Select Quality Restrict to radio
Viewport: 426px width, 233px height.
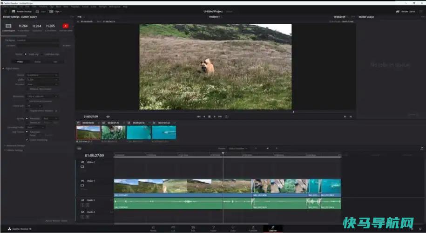[27, 123]
